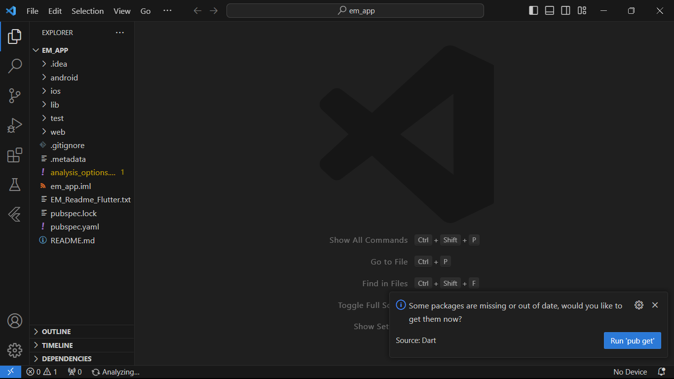Open the File menu

(33, 11)
